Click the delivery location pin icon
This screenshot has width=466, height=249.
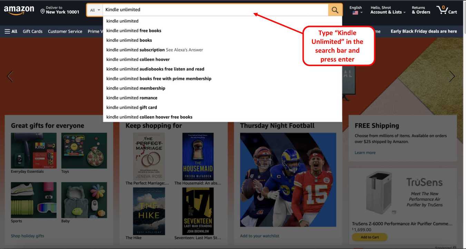click(42, 11)
